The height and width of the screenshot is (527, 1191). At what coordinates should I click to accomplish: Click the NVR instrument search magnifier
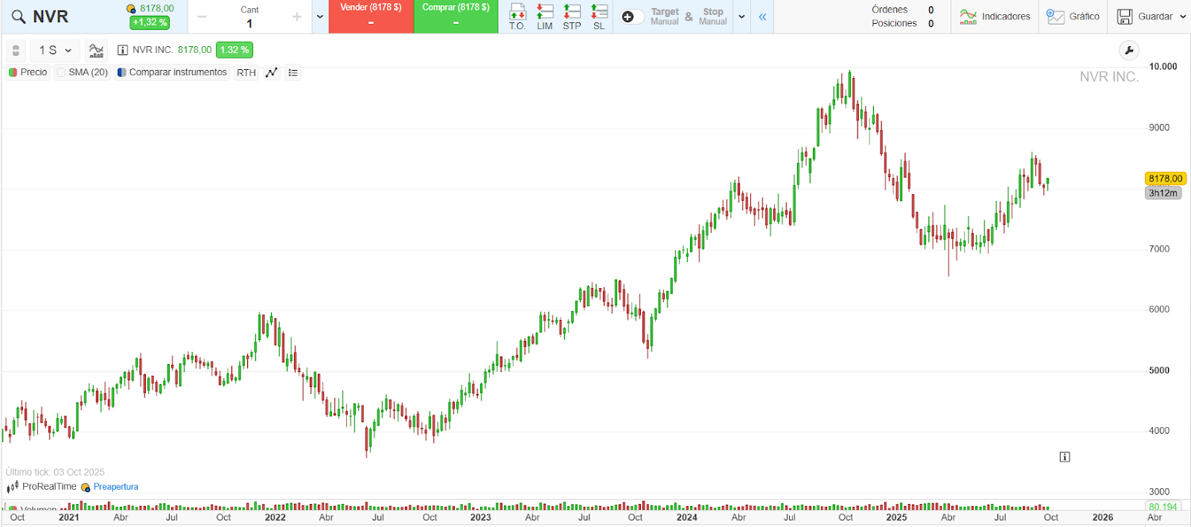pos(18,16)
